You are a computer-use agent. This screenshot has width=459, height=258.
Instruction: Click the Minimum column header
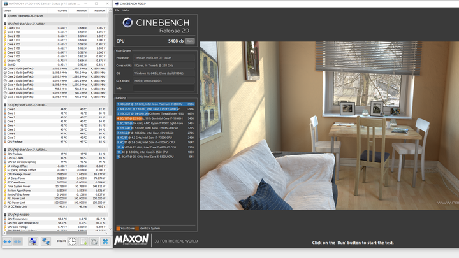click(x=82, y=11)
